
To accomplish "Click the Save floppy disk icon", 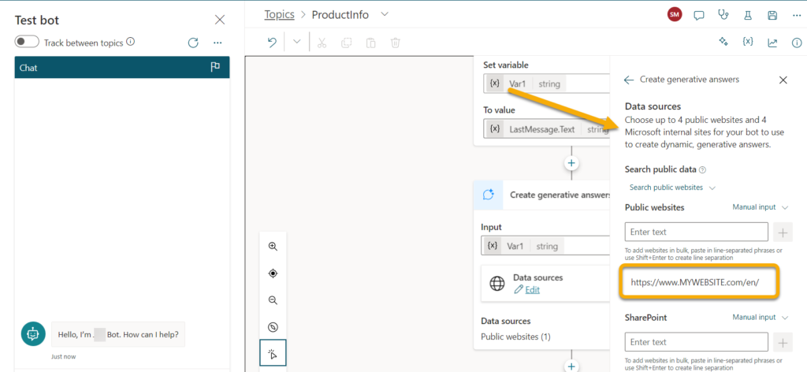I will point(772,15).
